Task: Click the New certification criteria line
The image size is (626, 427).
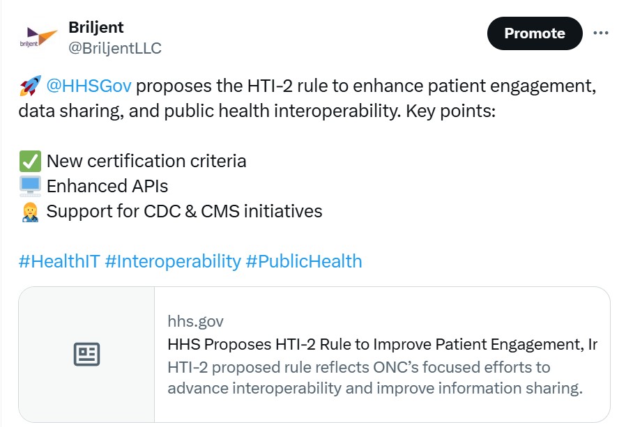Action: [x=146, y=161]
